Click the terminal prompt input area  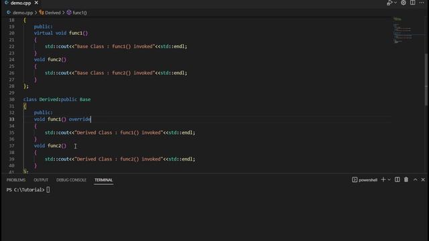point(48,189)
